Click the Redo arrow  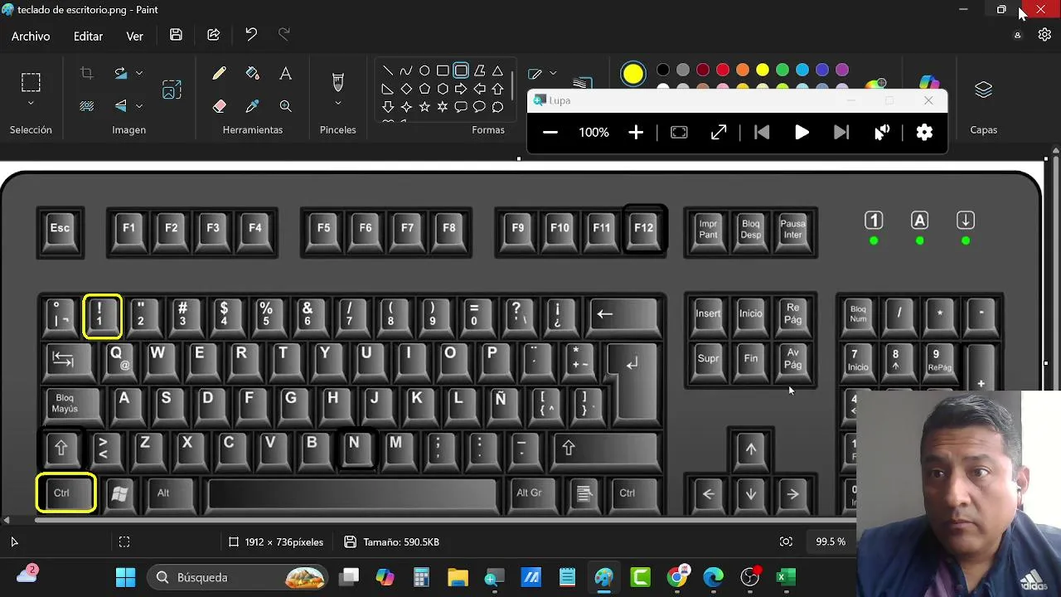coord(284,35)
